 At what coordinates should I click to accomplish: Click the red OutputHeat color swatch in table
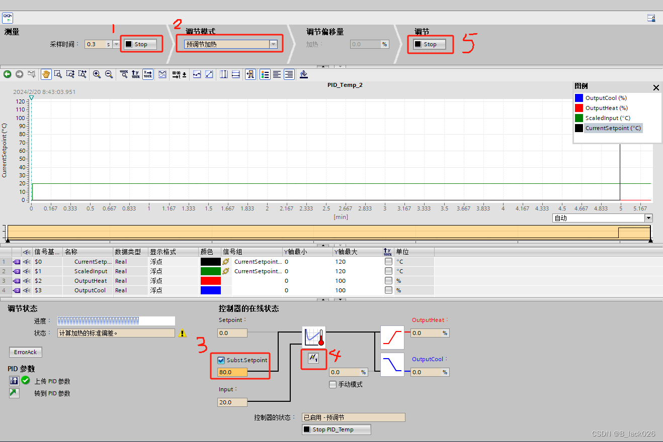[210, 281]
